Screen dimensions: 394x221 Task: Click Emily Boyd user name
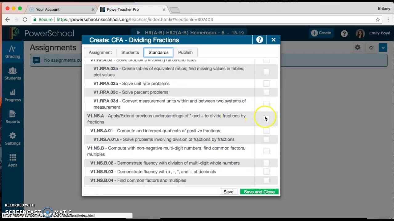(x=380, y=33)
